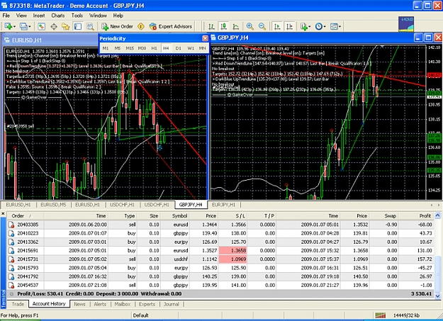Image resolution: width=443 pixels, height=321 pixels.
Task: Open the Experts terminal tab
Action: click(147, 304)
